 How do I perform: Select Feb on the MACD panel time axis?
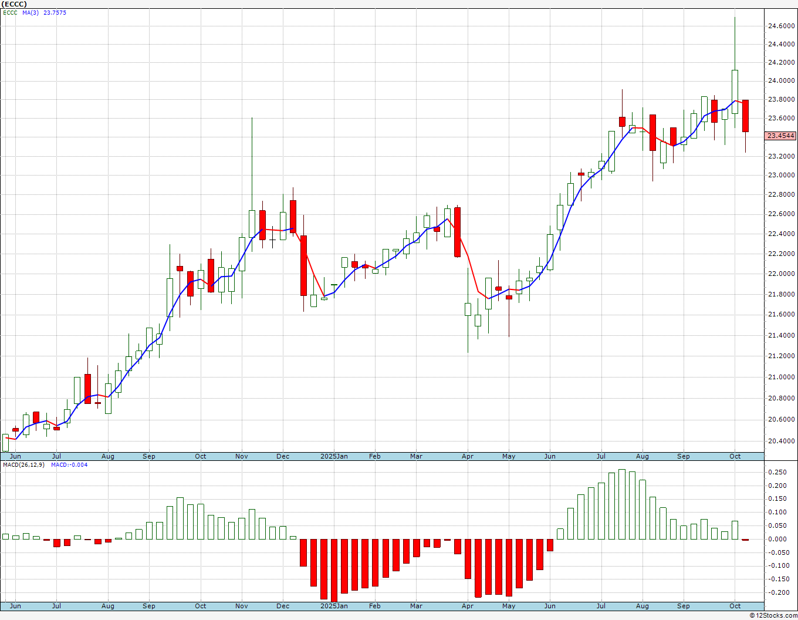click(374, 606)
